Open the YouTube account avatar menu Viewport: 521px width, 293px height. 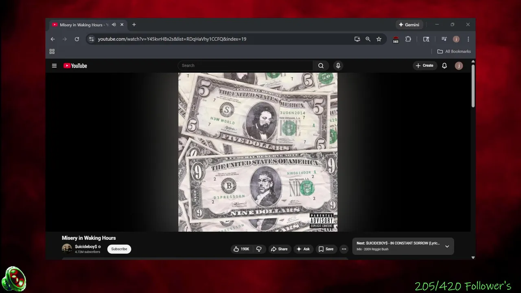pos(459,66)
